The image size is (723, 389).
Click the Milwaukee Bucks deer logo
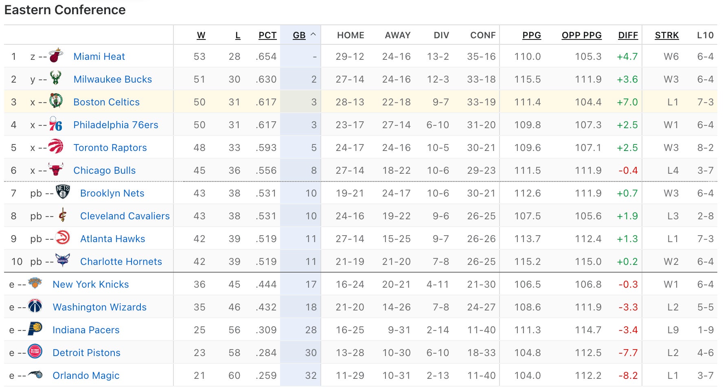(56, 78)
